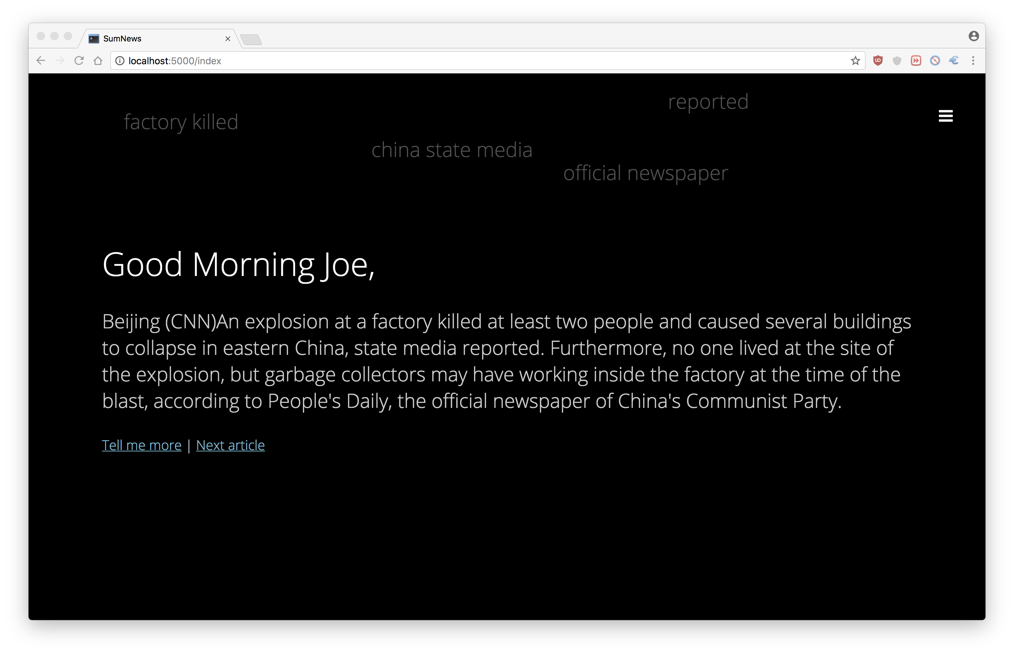Close the SumNews tab
1014x654 pixels.
pyautogui.click(x=228, y=39)
